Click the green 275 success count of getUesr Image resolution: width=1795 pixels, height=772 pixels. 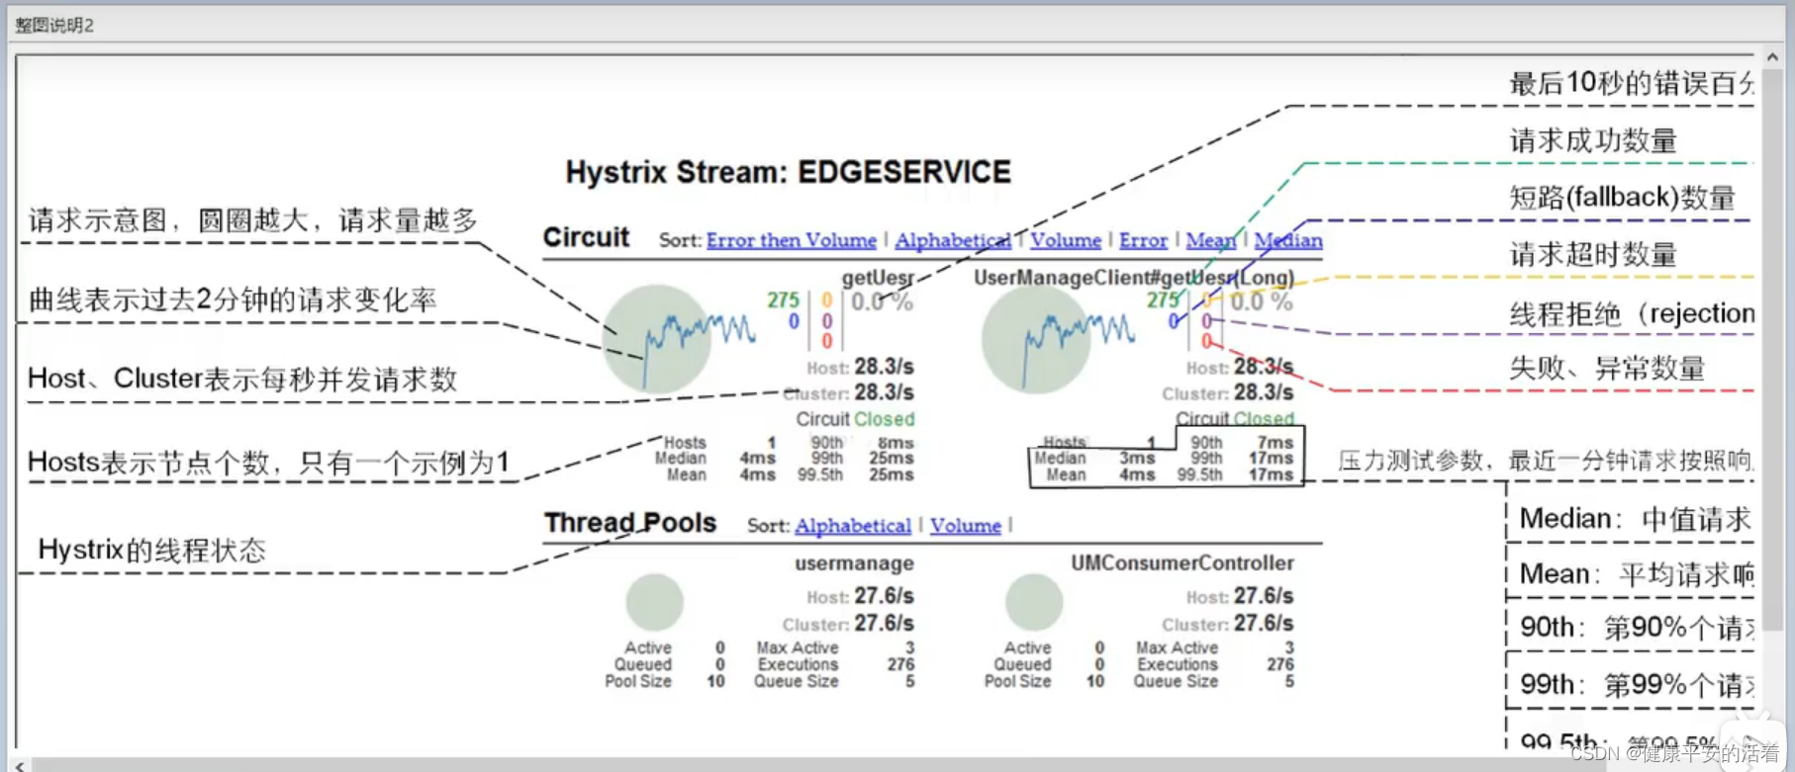[783, 300]
